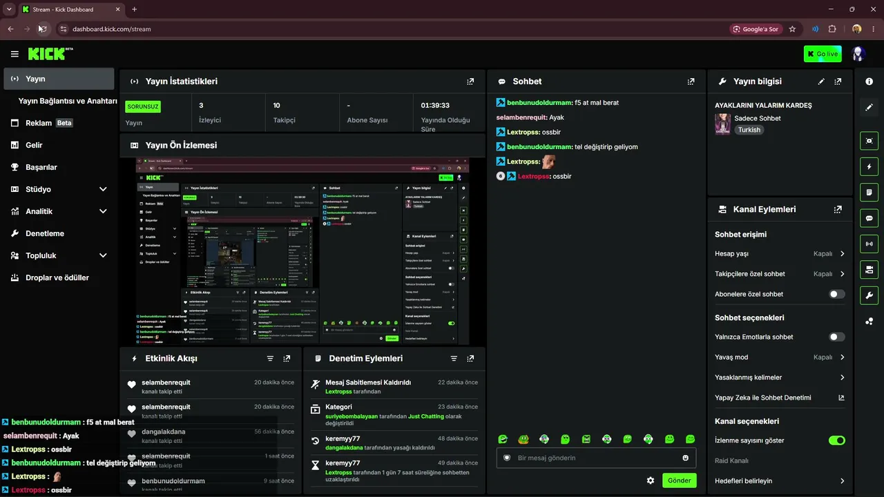This screenshot has width=884, height=497.
Task: Open the Hedefleri belirleyin chevron
Action: 842,481
